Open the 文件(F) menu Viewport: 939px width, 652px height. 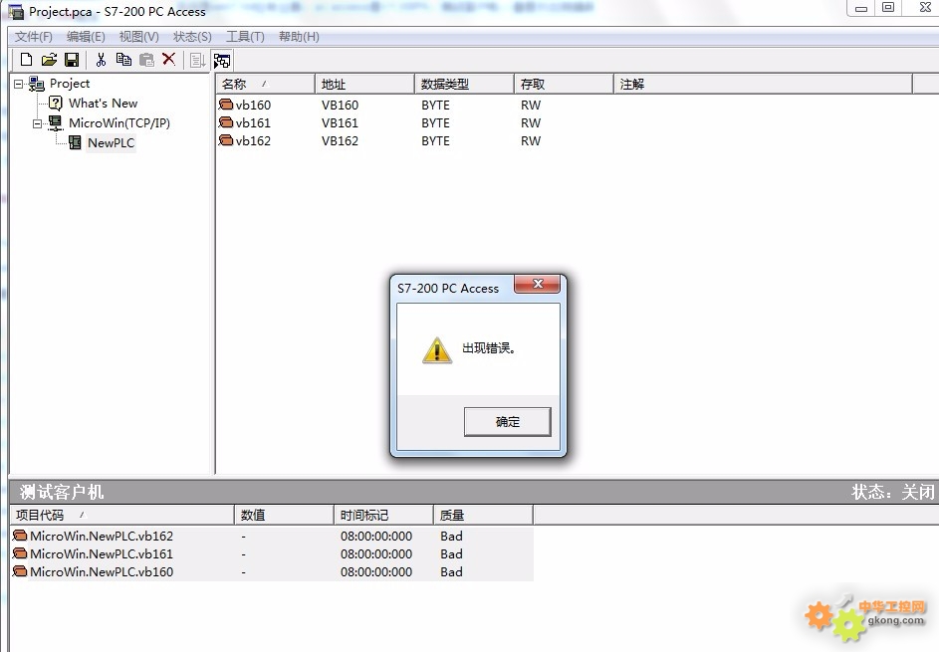(34, 37)
